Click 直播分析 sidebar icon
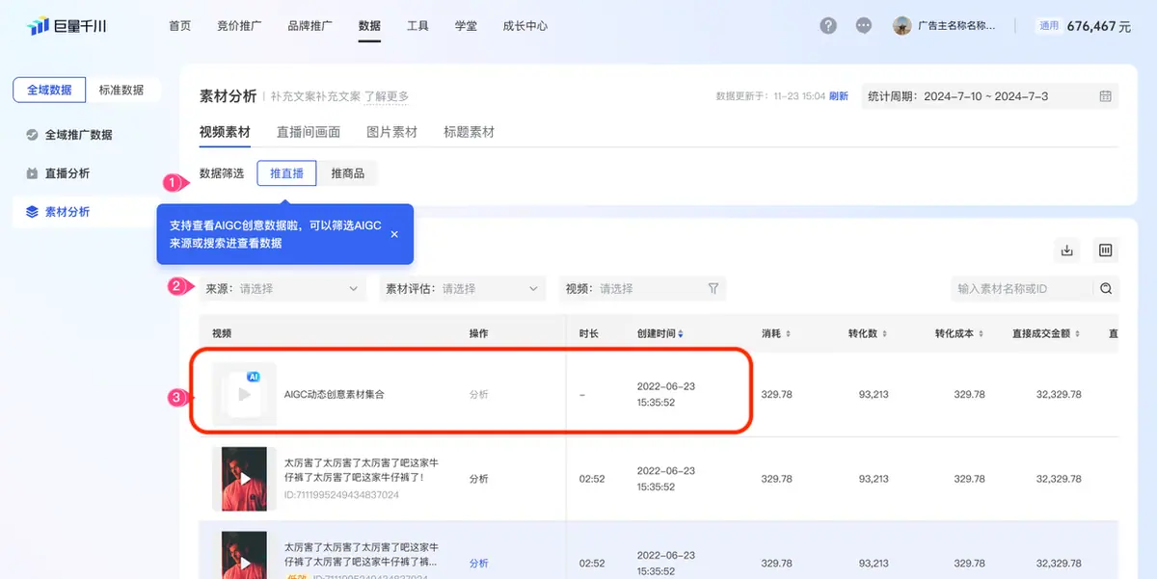 point(32,173)
